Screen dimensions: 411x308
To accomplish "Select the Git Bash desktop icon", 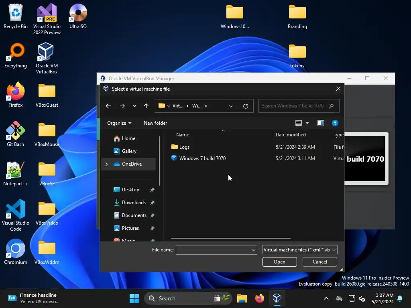I will (x=16, y=134).
